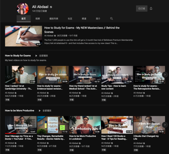
Task: Open the How to Study for Exams playlist heading
Action: [18, 56]
